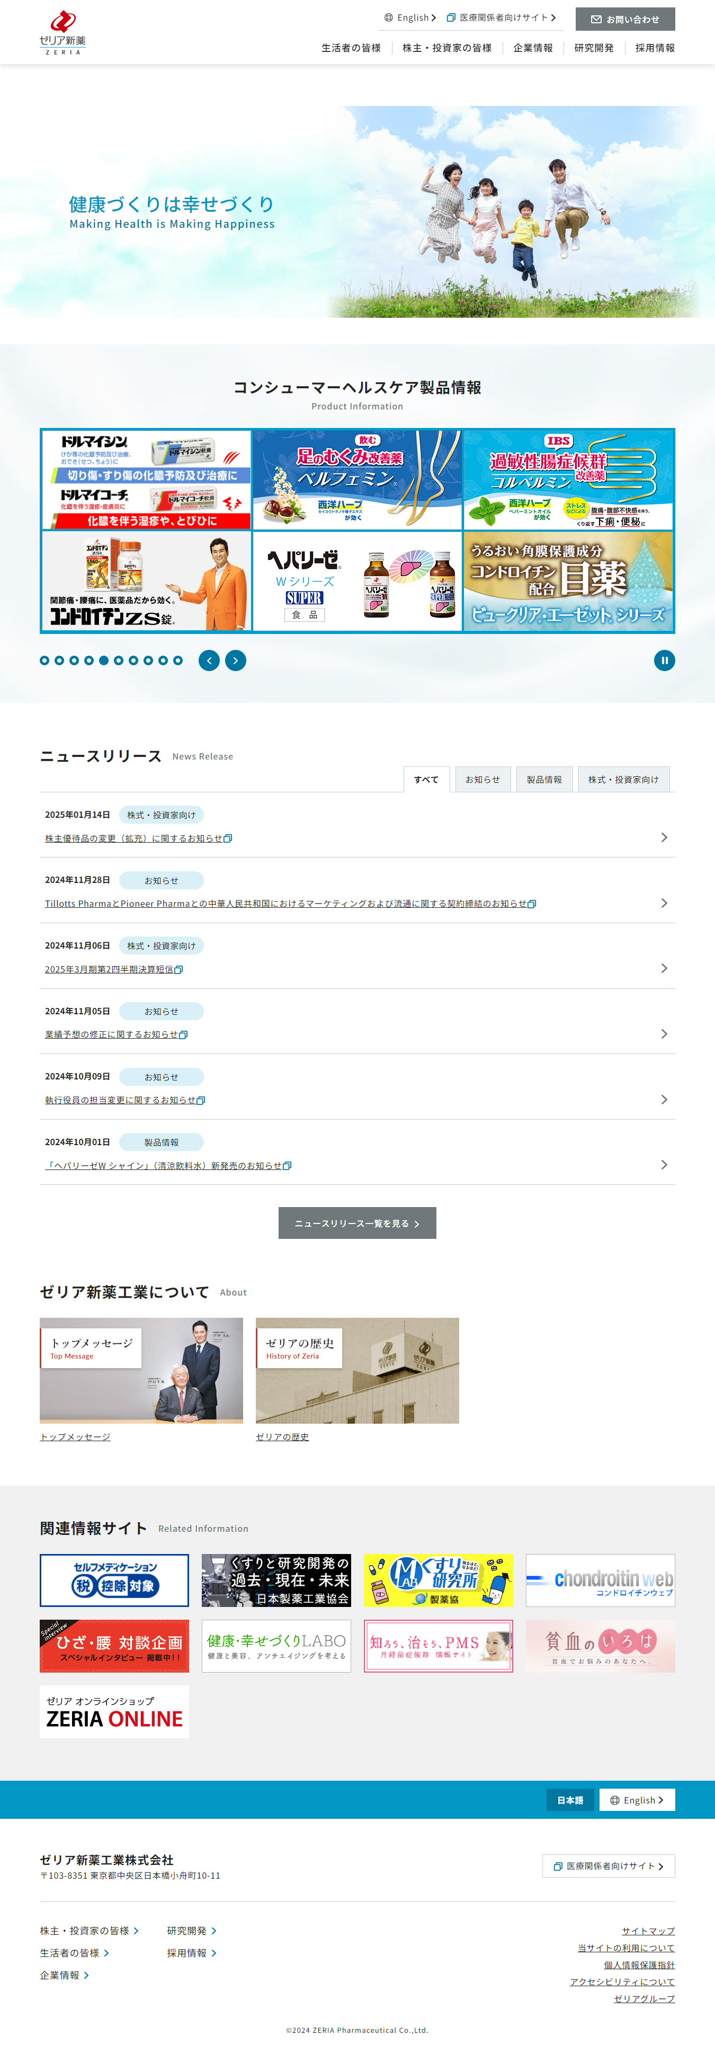Open 個人情報保護指針 footer link
This screenshot has width=715, height=2063.
(639, 1964)
